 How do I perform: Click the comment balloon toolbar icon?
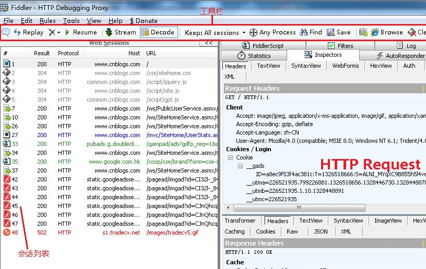(6, 32)
